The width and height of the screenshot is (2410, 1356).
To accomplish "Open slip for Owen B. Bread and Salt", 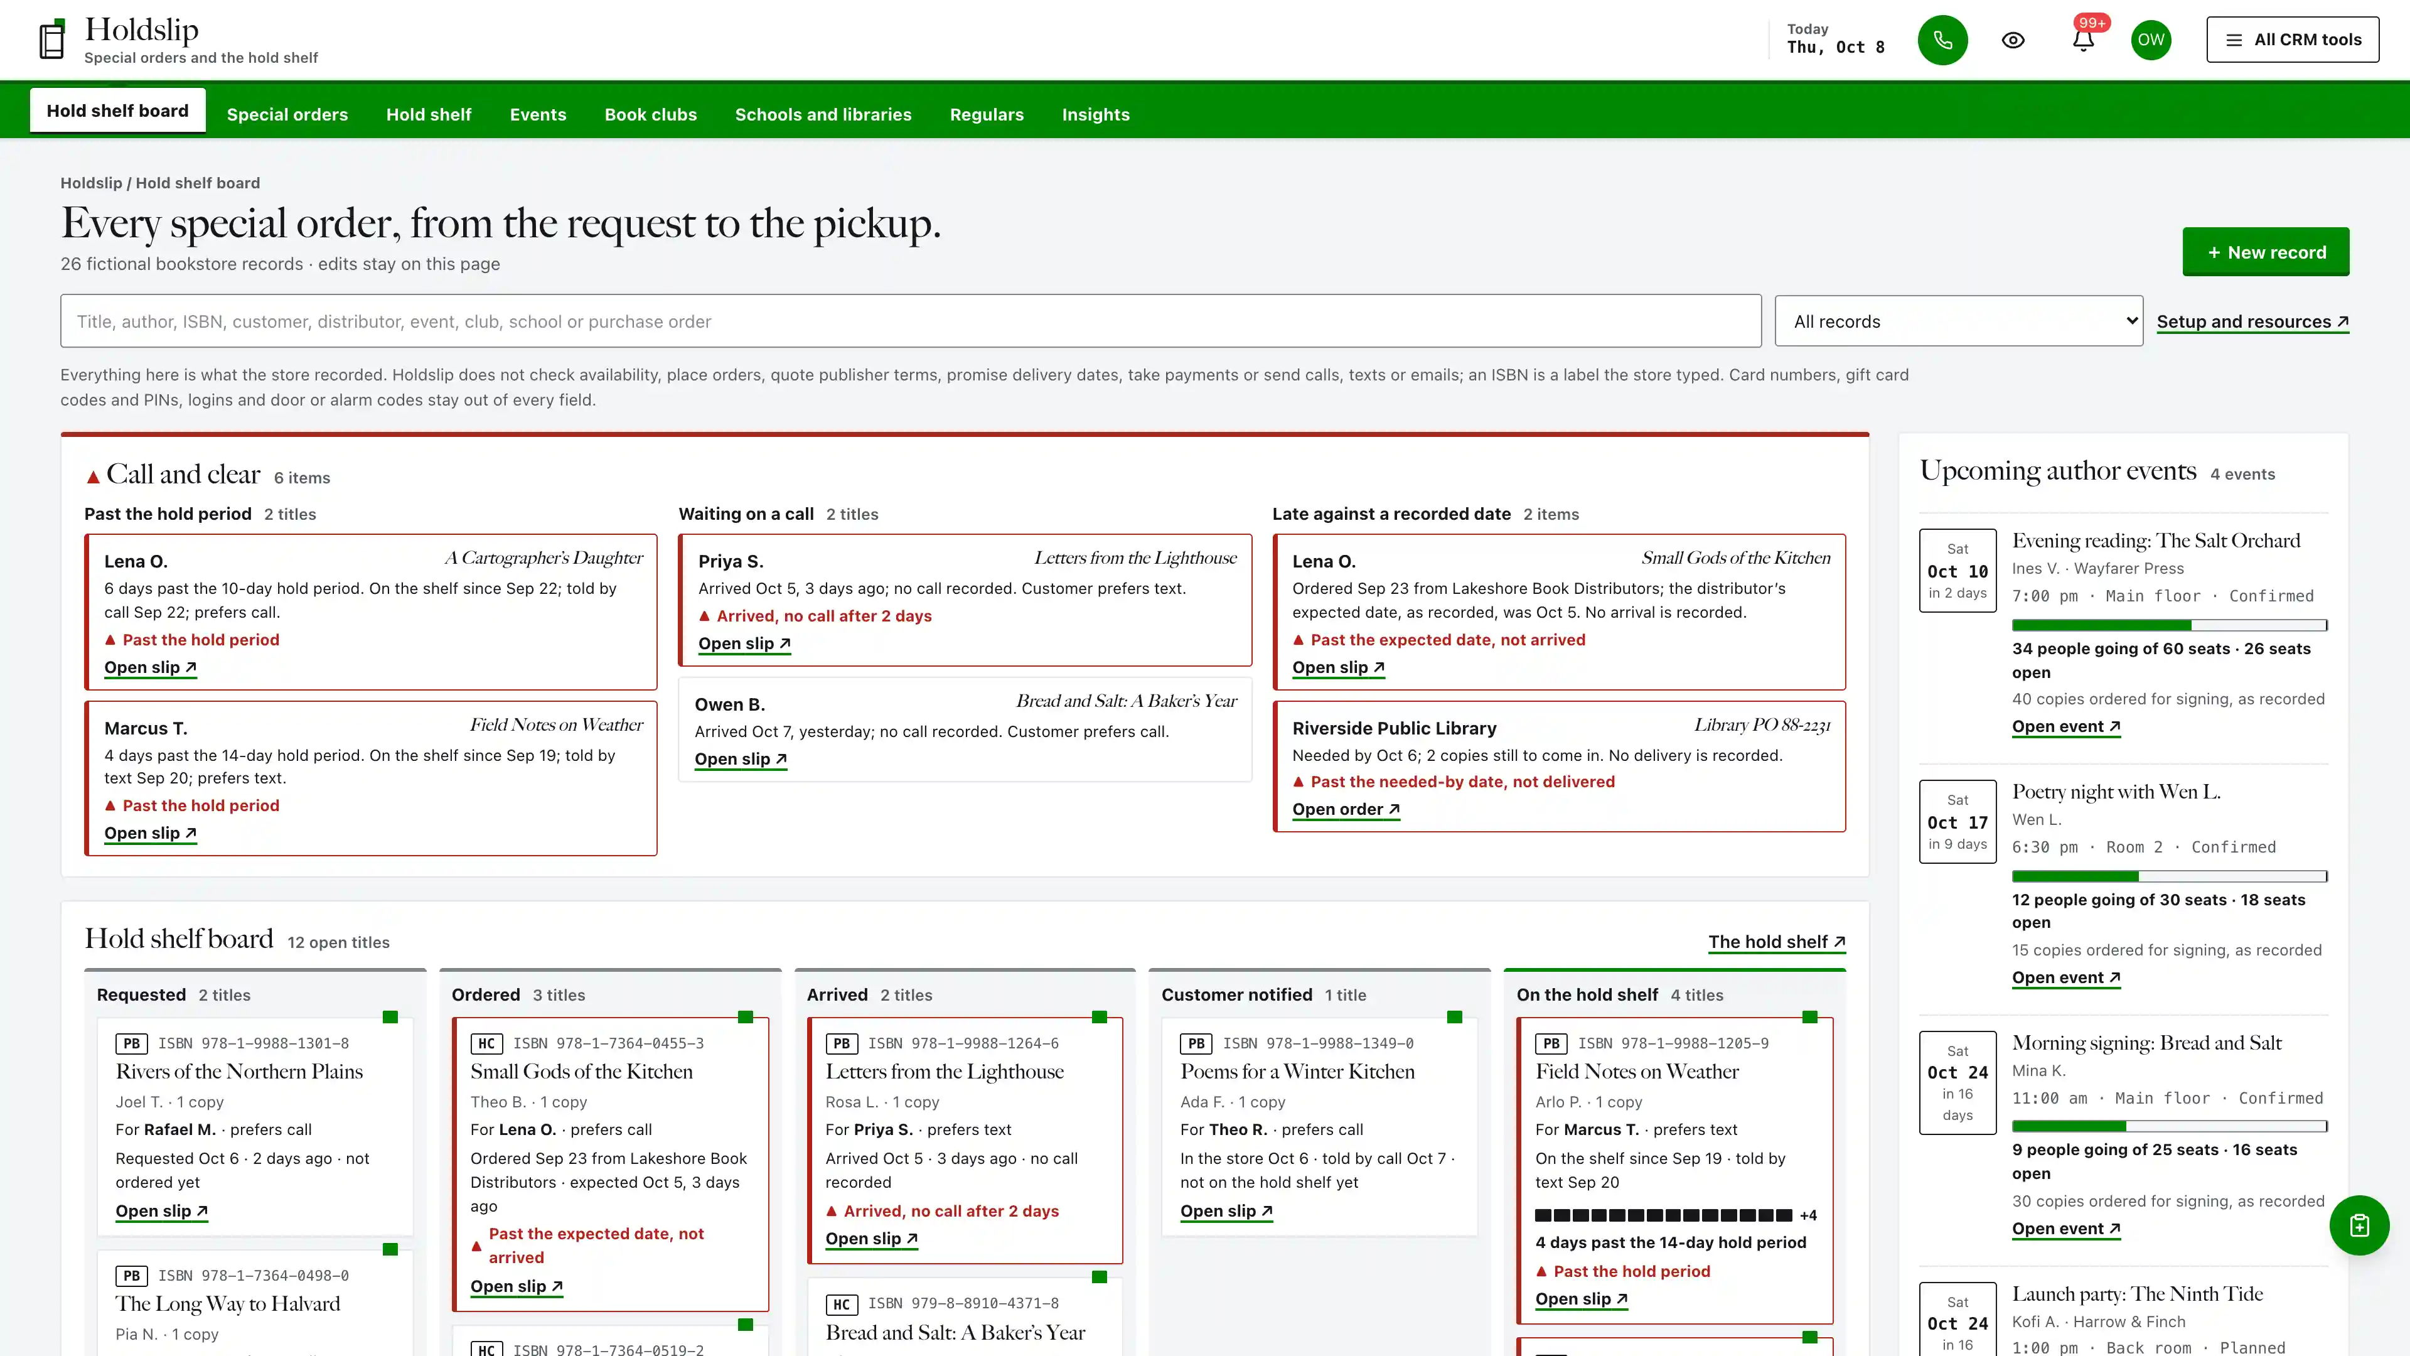I will pyautogui.click(x=740, y=759).
